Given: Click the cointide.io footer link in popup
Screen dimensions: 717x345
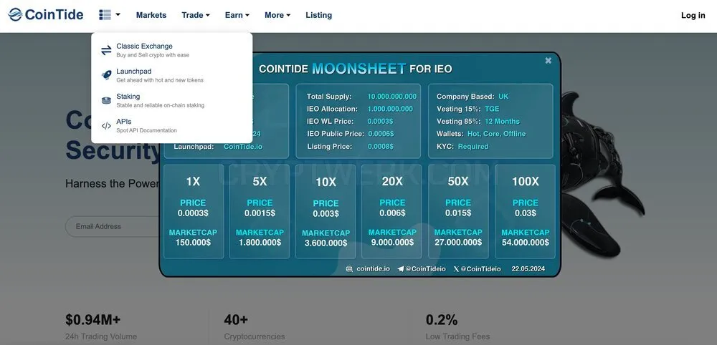Looking at the screenshot, I should (373, 269).
